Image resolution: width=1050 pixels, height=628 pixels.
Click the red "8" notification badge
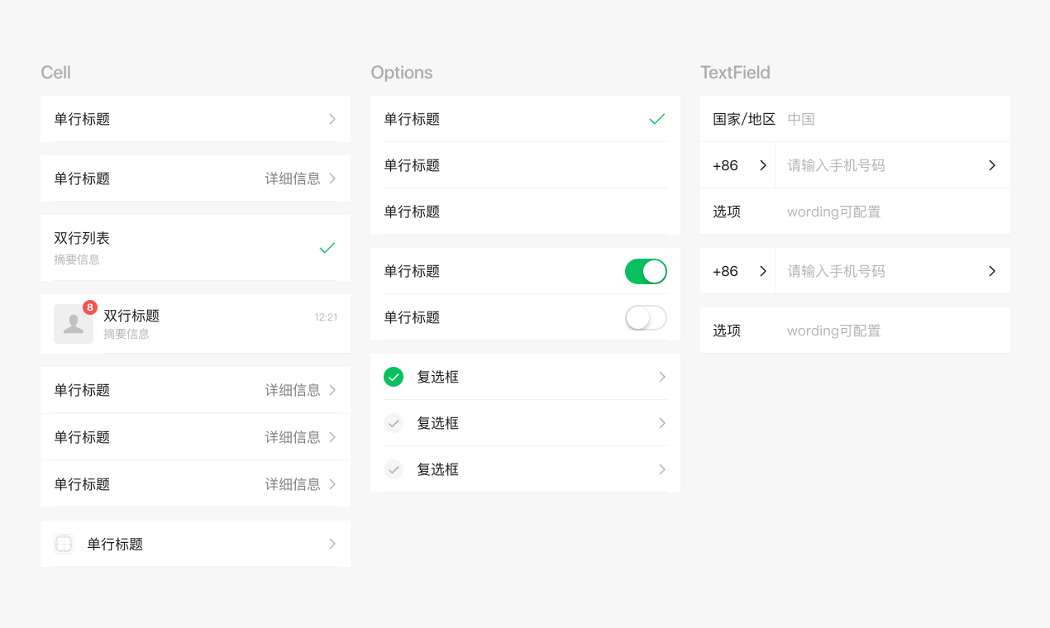point(89,305)
